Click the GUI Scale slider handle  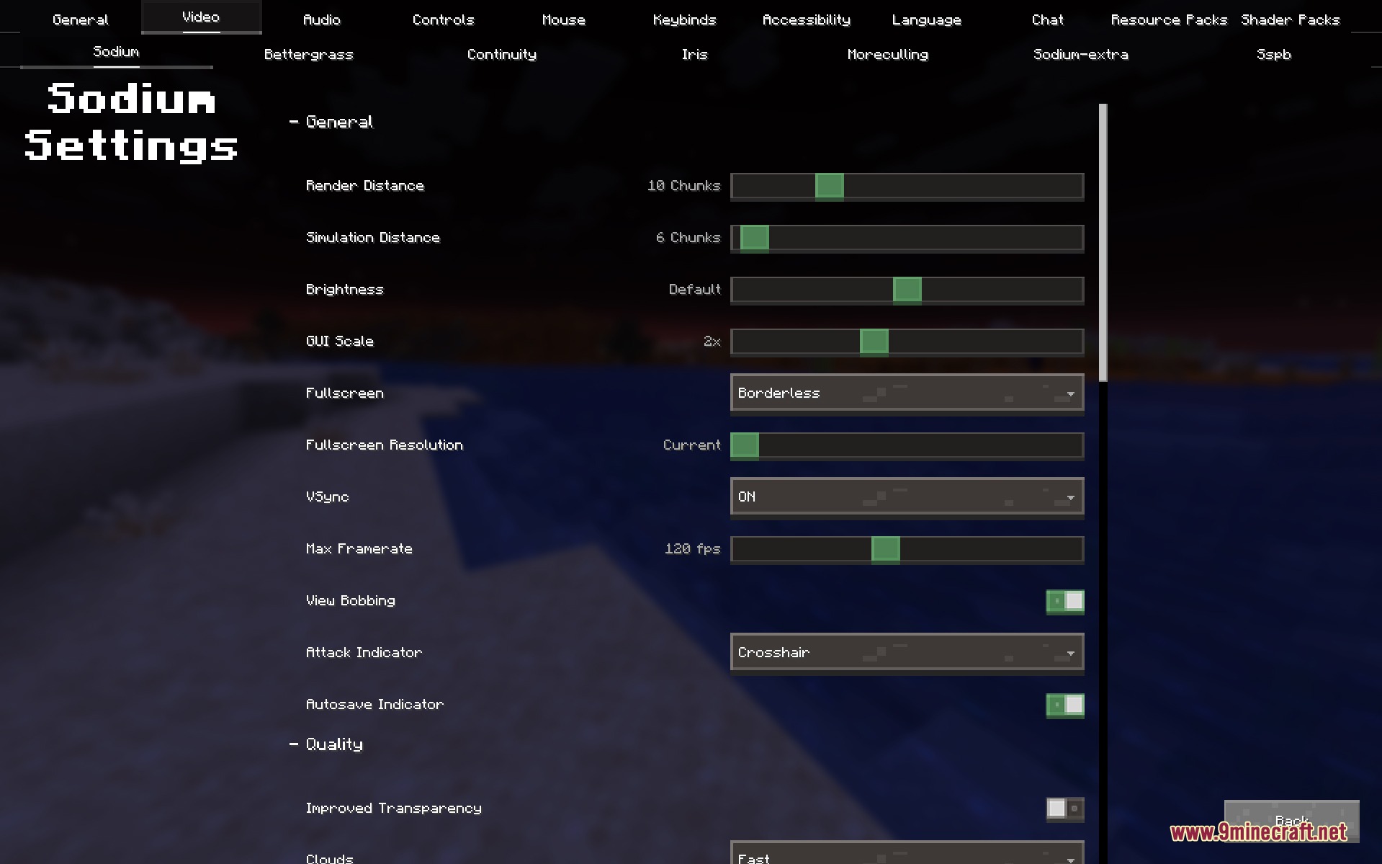click(x=874, y=342)
